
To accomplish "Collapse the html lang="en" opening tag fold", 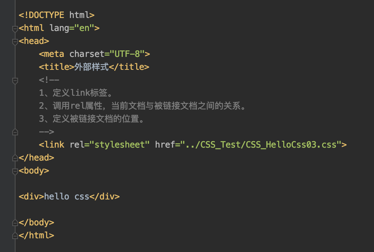I will pyautogui.click(x=15, y=29).
